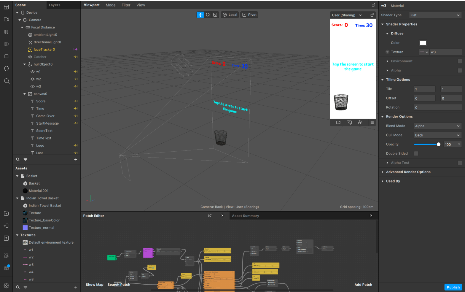Select the Move transform tool in viewport
The width and height of the screenshot is (465, 292).
click(200, 15)
